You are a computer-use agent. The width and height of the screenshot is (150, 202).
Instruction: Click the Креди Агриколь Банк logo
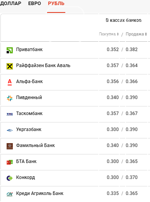pos(10,194)
